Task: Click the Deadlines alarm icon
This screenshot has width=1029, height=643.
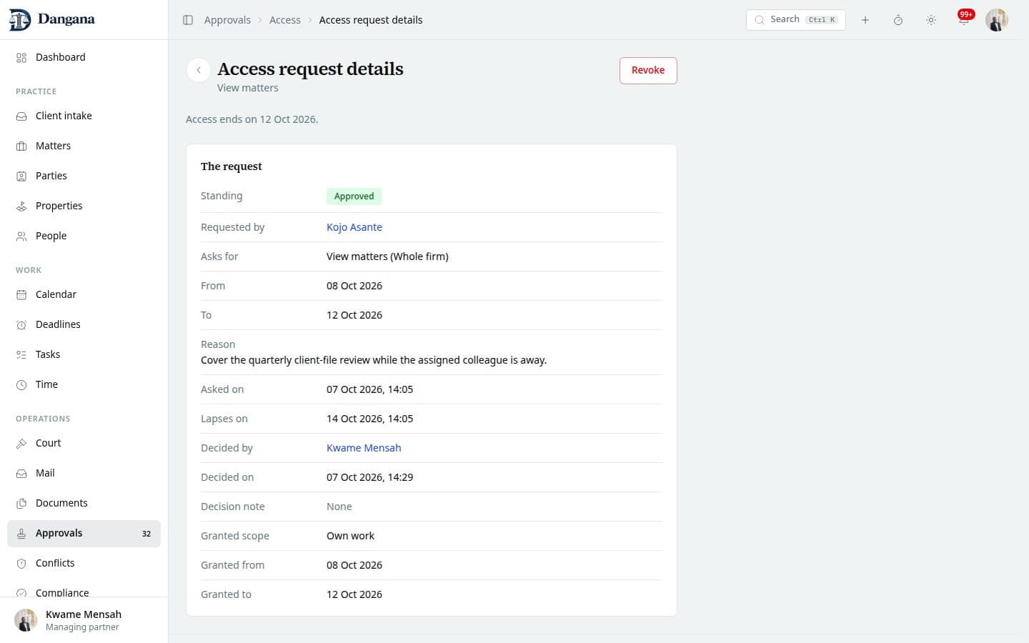Action: tap(21, 324)
